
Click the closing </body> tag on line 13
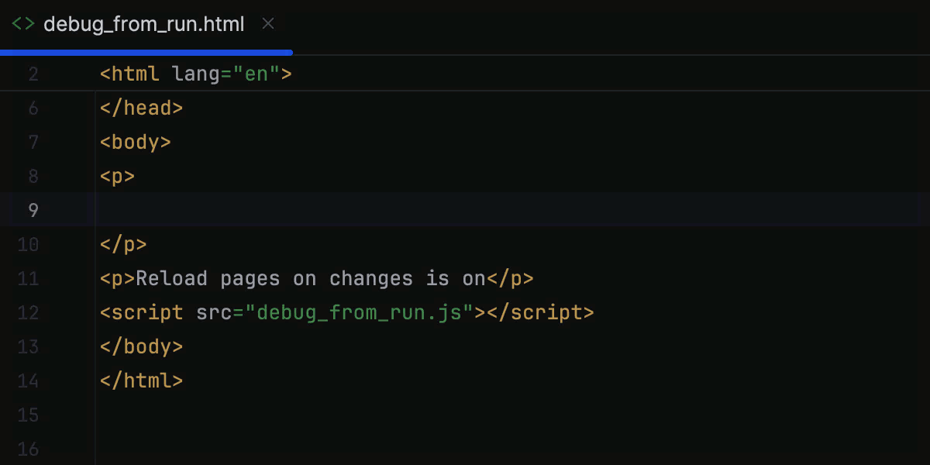point(142,346)
